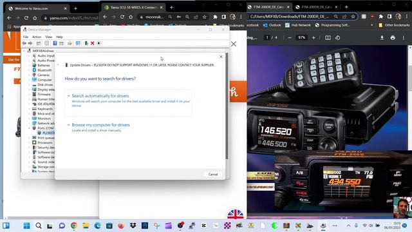Viewport: 412px width, 232px height.
Task: Open Hub Network bookmark
Action: point(297,25)
